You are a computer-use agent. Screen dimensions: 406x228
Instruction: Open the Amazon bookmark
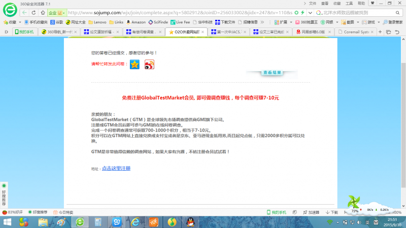[x=136, y=22]
